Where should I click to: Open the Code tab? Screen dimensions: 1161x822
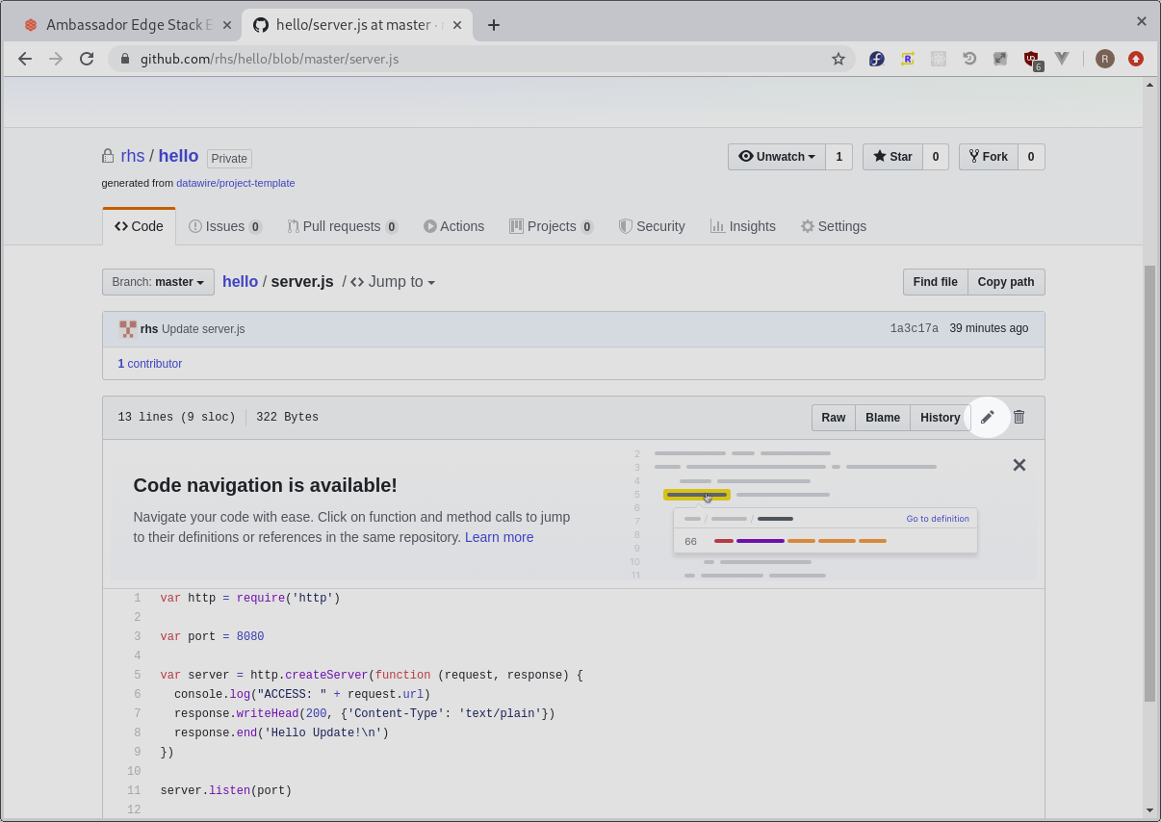pos(139,226)
